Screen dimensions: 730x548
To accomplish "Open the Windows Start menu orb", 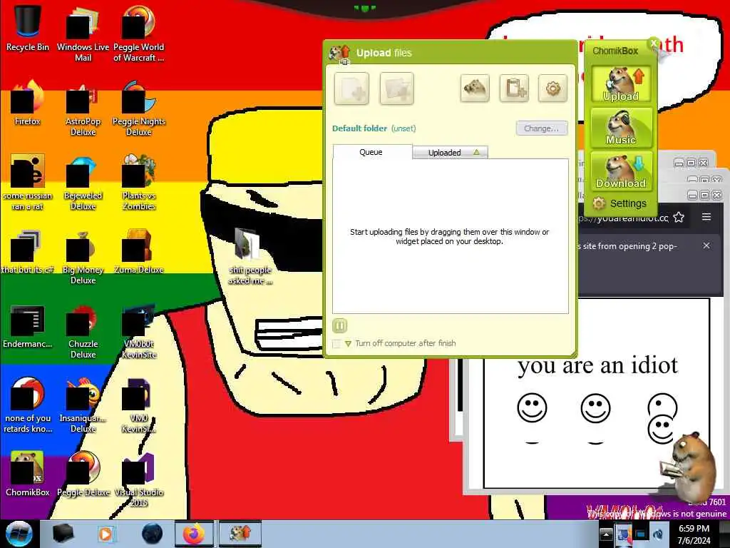I will [19, 534].
